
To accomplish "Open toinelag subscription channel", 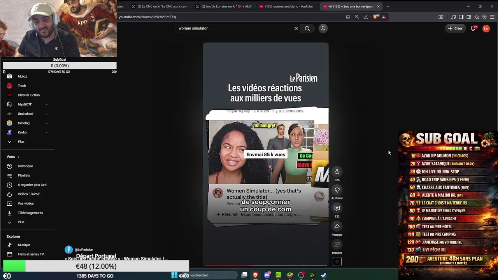I will pos(23,123).
